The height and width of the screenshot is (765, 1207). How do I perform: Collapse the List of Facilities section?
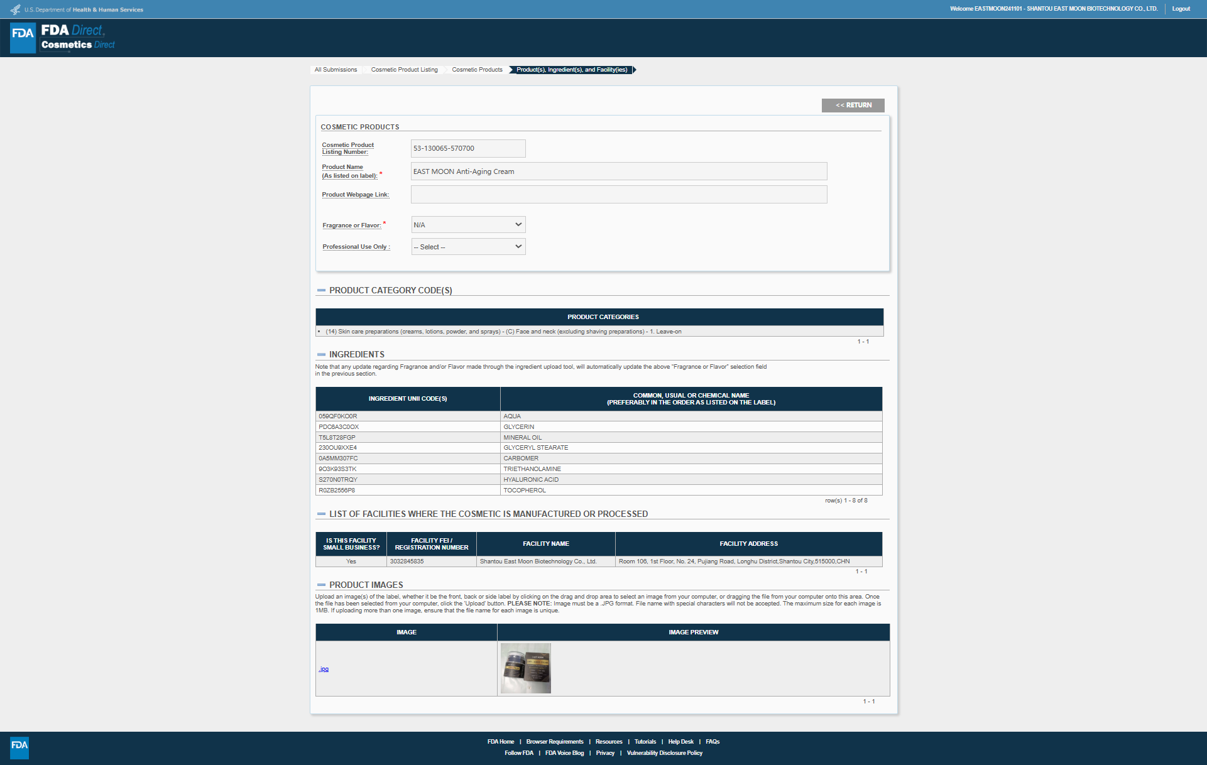322,514
